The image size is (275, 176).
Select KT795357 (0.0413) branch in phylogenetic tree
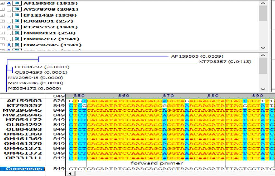click(x=225, y=62)
